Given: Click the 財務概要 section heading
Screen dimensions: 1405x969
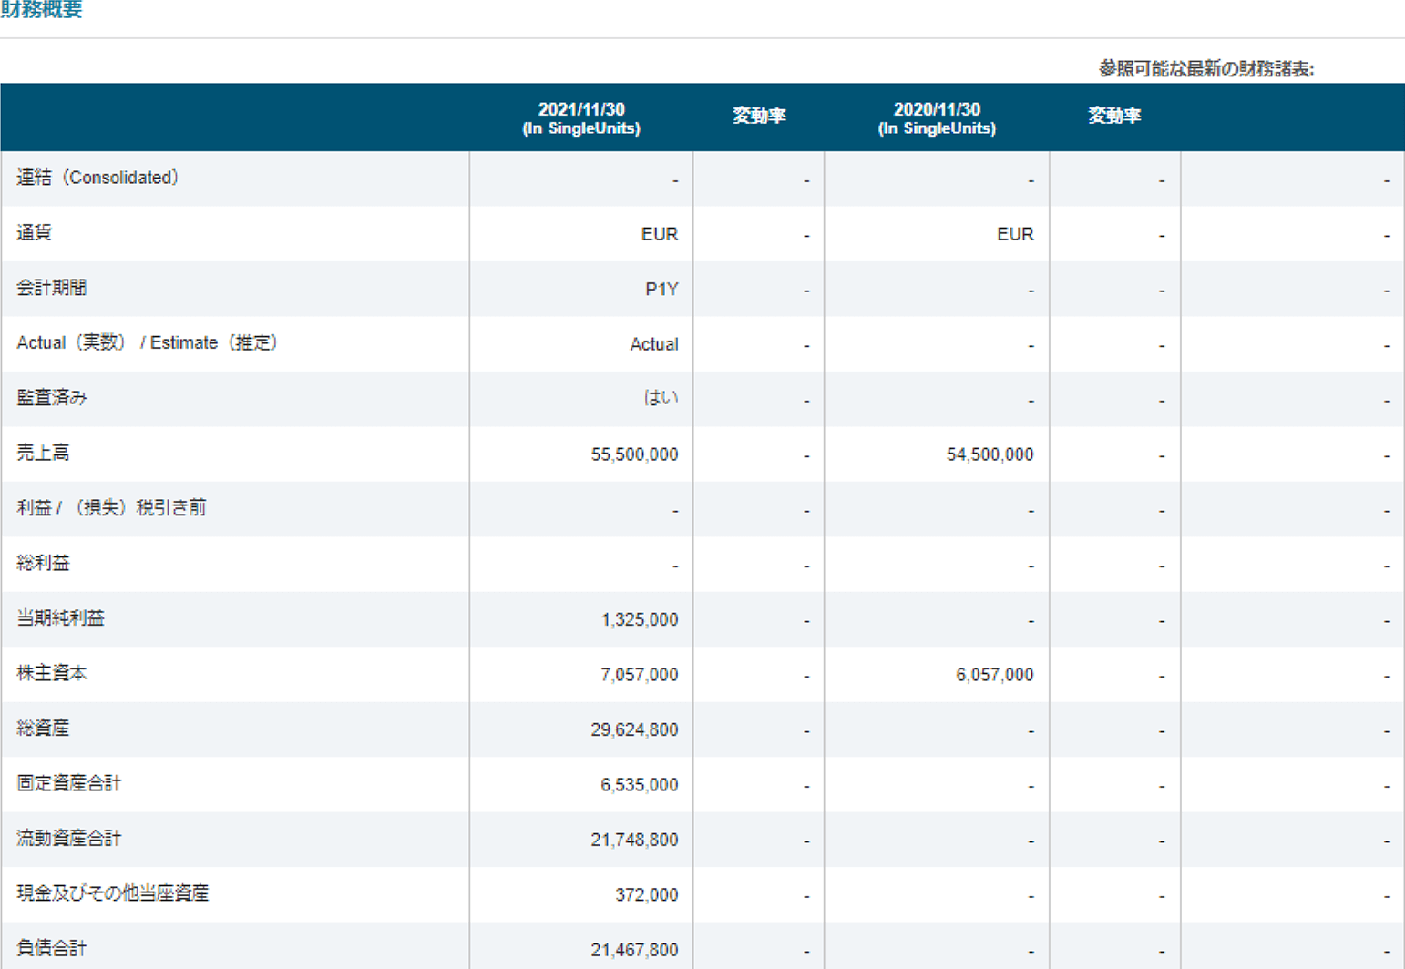Looking at the screenshot, I should (42, 10).
